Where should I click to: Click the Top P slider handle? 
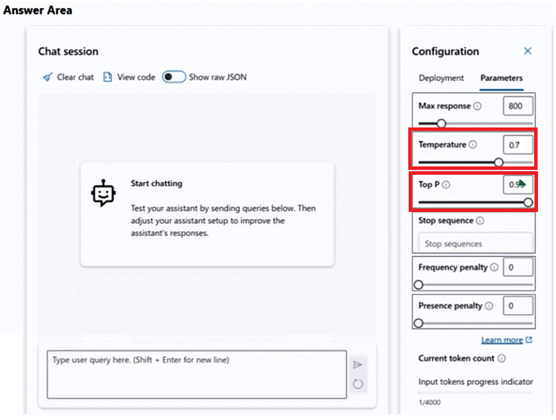[x=528, y=202]
